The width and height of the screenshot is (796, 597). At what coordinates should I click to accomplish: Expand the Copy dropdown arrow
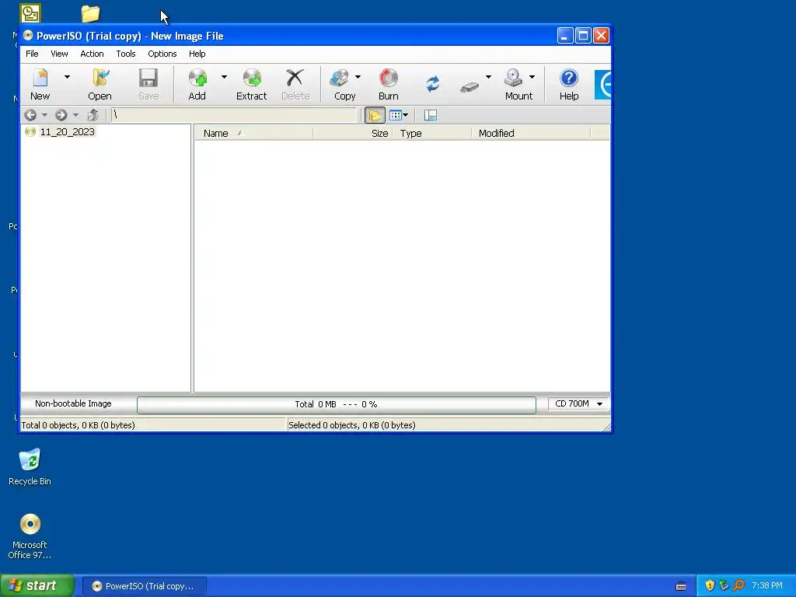click(x=358, y=77)
